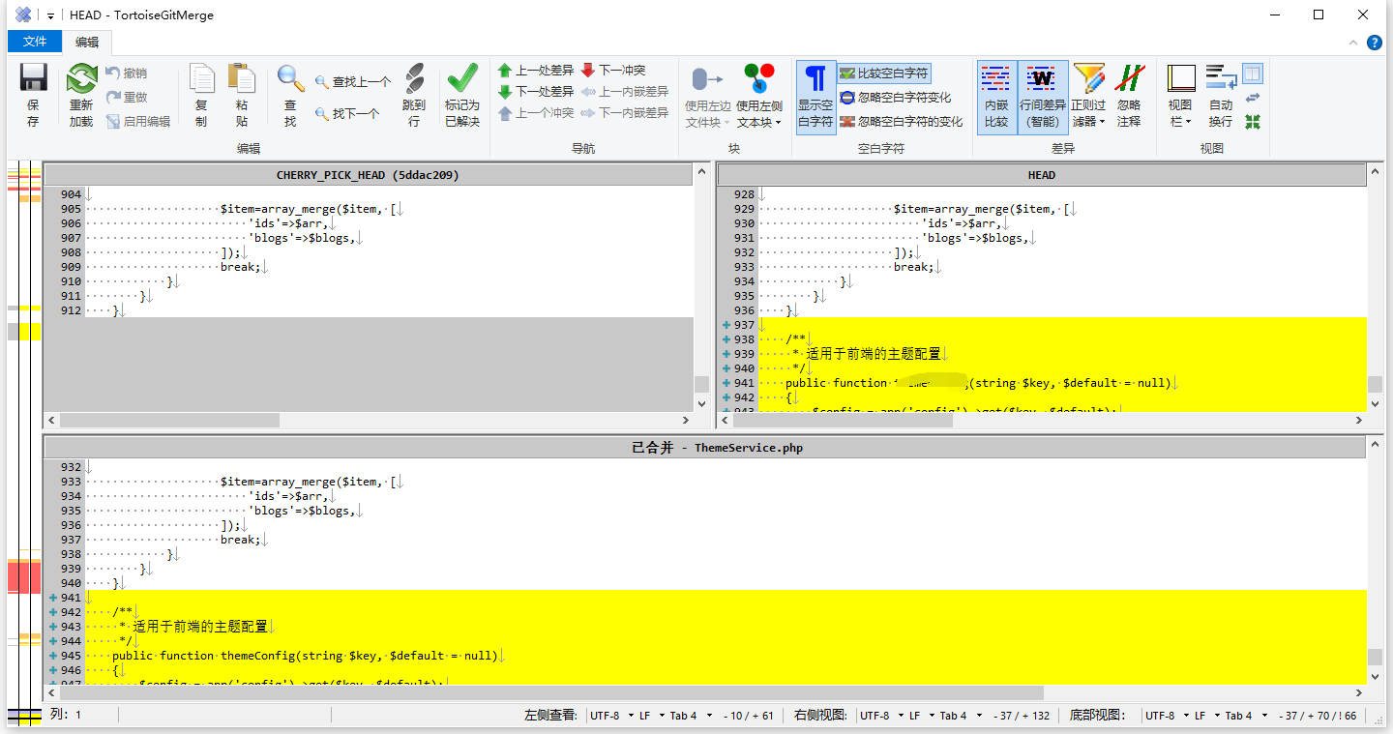Open the 查找 (Find) magnifier tool
1393x734 pixels.
(290, 95)
